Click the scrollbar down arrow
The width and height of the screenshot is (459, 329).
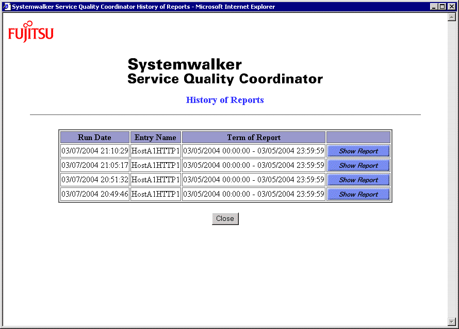click(x=451, y=322)
